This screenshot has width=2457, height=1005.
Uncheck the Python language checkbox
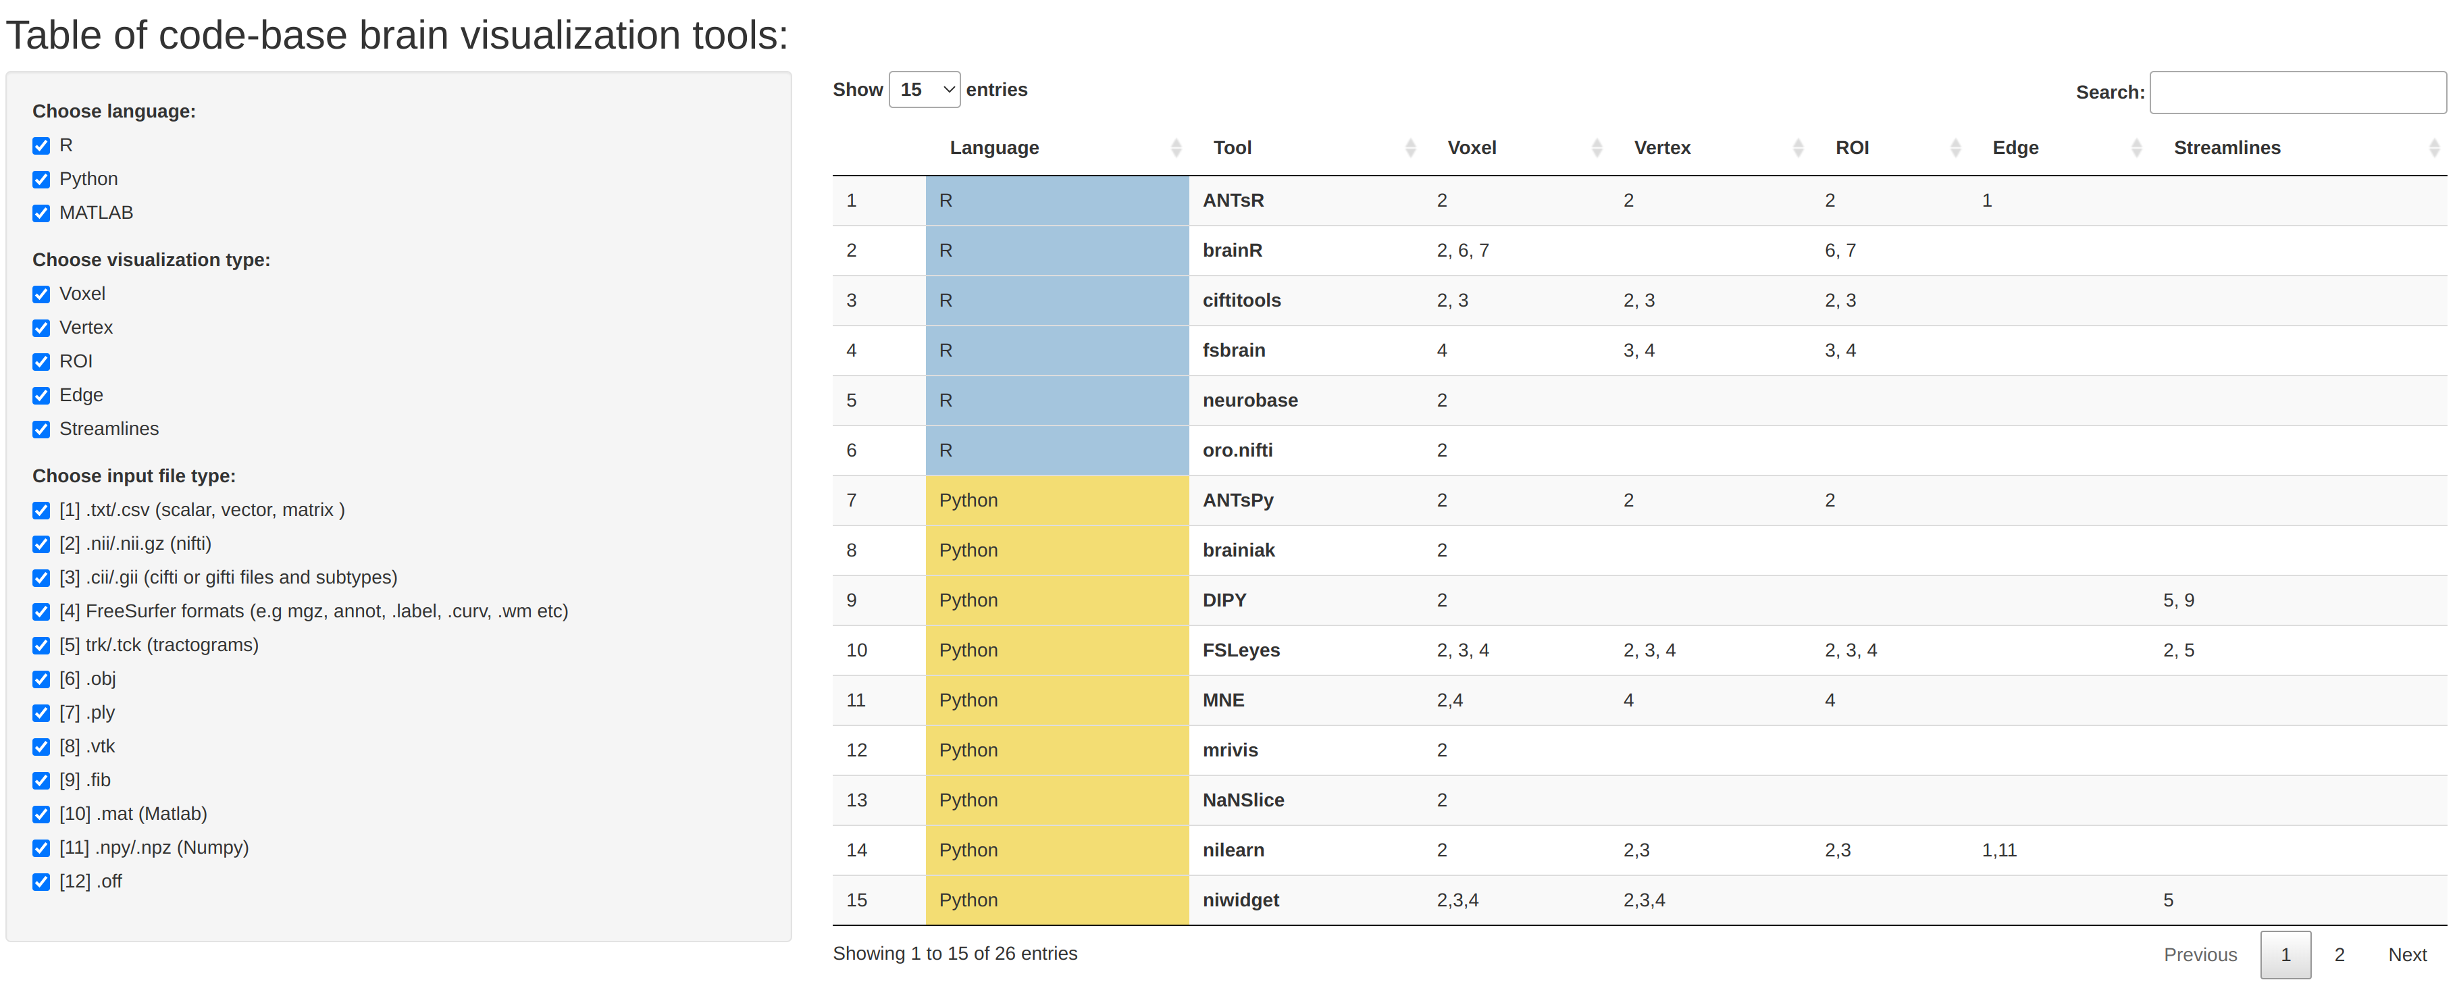click(41, 179)
